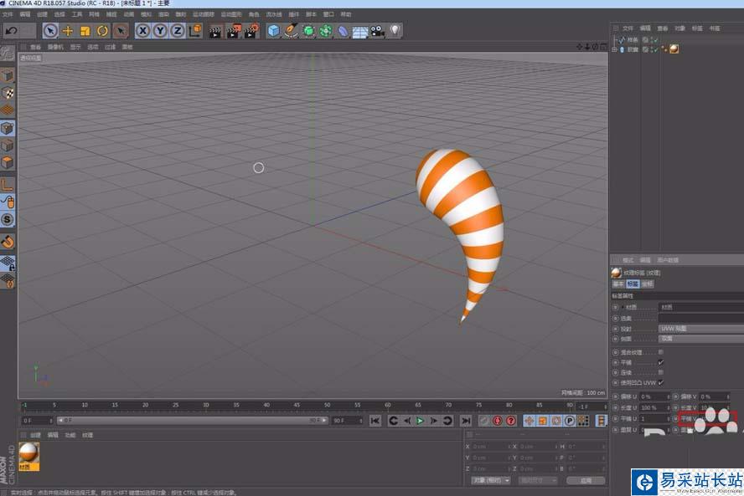Toggle the X axis lock
Screen dimensions: 744x496
pyautogui.click(x=143, y=31)
